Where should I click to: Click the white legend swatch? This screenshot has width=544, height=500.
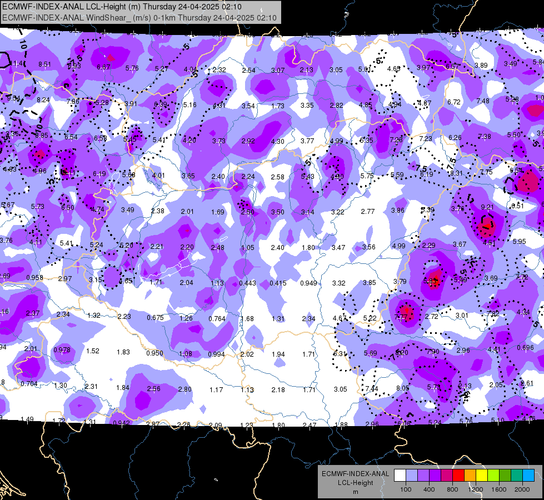400,476
